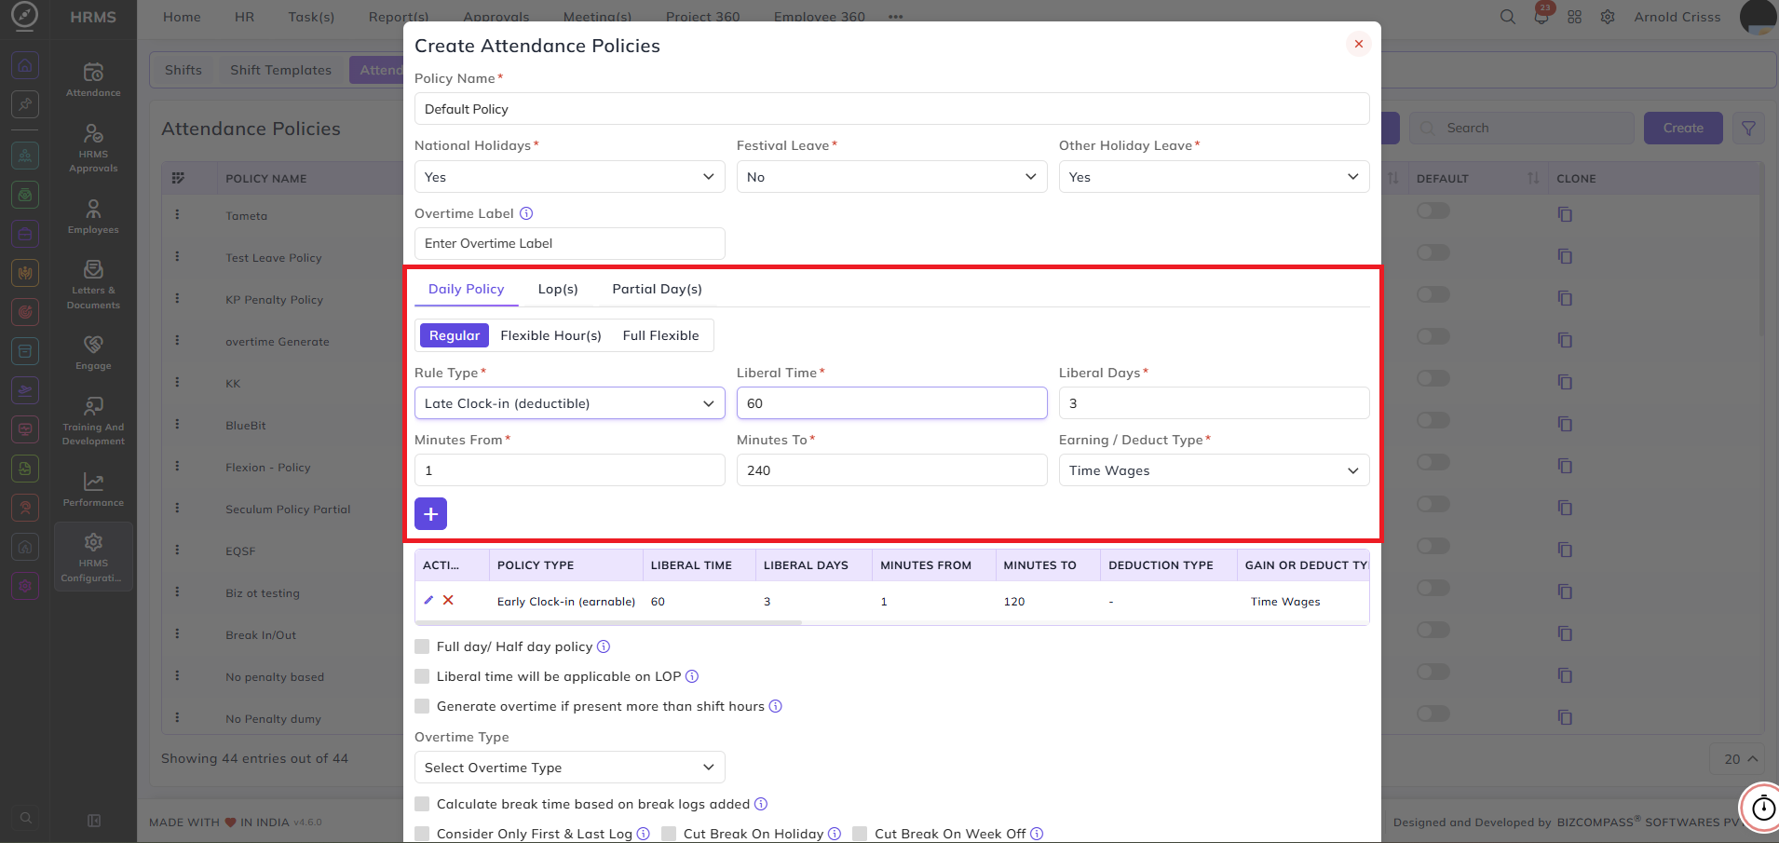Toggle default switch for Test Leave Policy
This screenshot has width=1779, height=843.
pyautogui.click(x=1433, y=252)
